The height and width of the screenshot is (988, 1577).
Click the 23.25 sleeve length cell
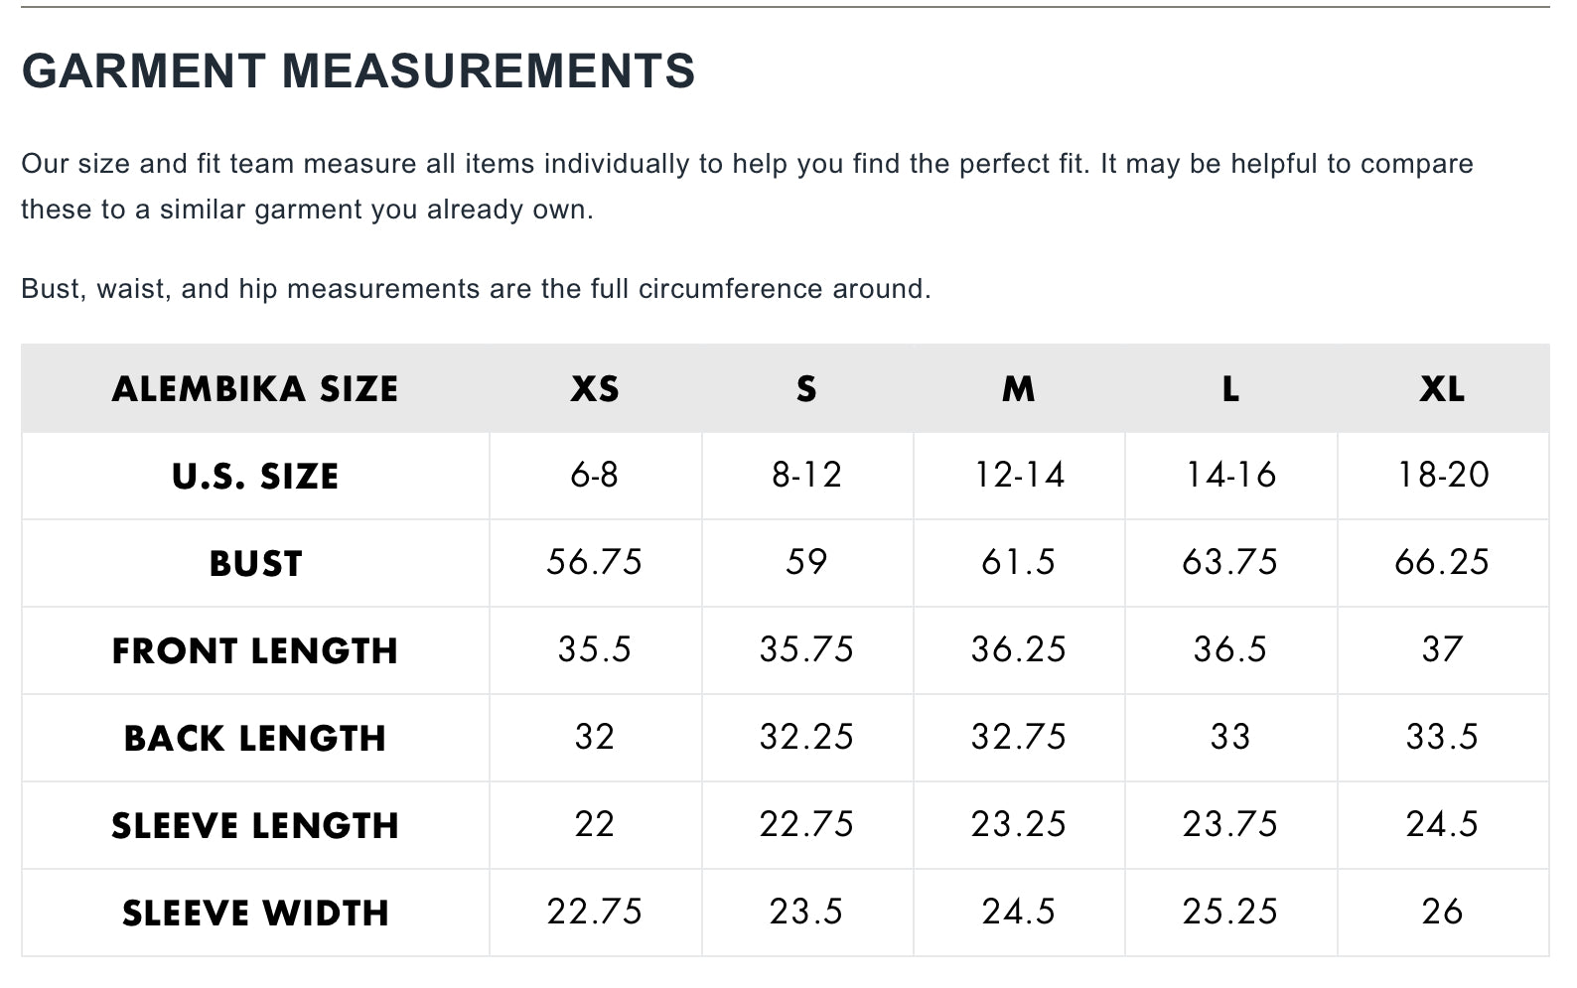[x=1018, y=825]
